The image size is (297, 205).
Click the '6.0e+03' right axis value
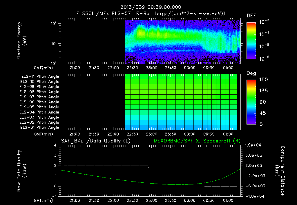254,155
